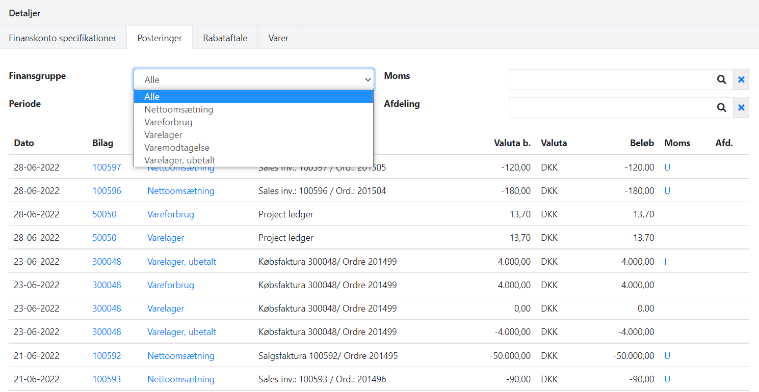Open bilag 100596 link
Image resolution: width=759 pixels, height=392 pixels.
(x=107, y=191)
